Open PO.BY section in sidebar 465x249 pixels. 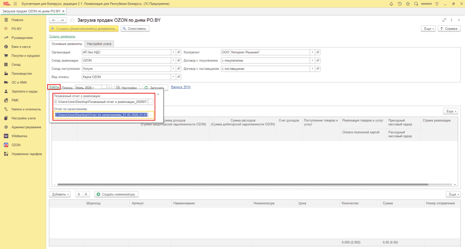[17, 29]
